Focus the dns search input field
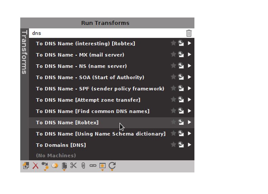Viewport: 268px width, 194px height. [107, 33]
